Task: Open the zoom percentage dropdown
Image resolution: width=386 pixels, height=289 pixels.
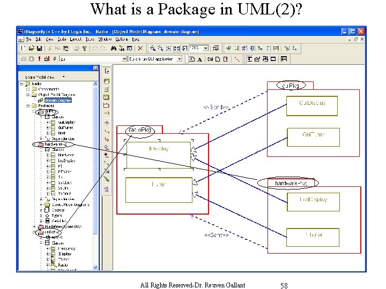Action: coord(206,48)
